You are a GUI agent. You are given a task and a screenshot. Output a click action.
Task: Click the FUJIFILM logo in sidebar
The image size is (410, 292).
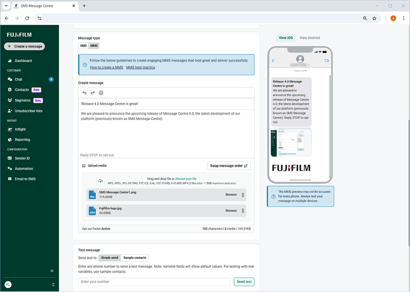pos(19,34)
